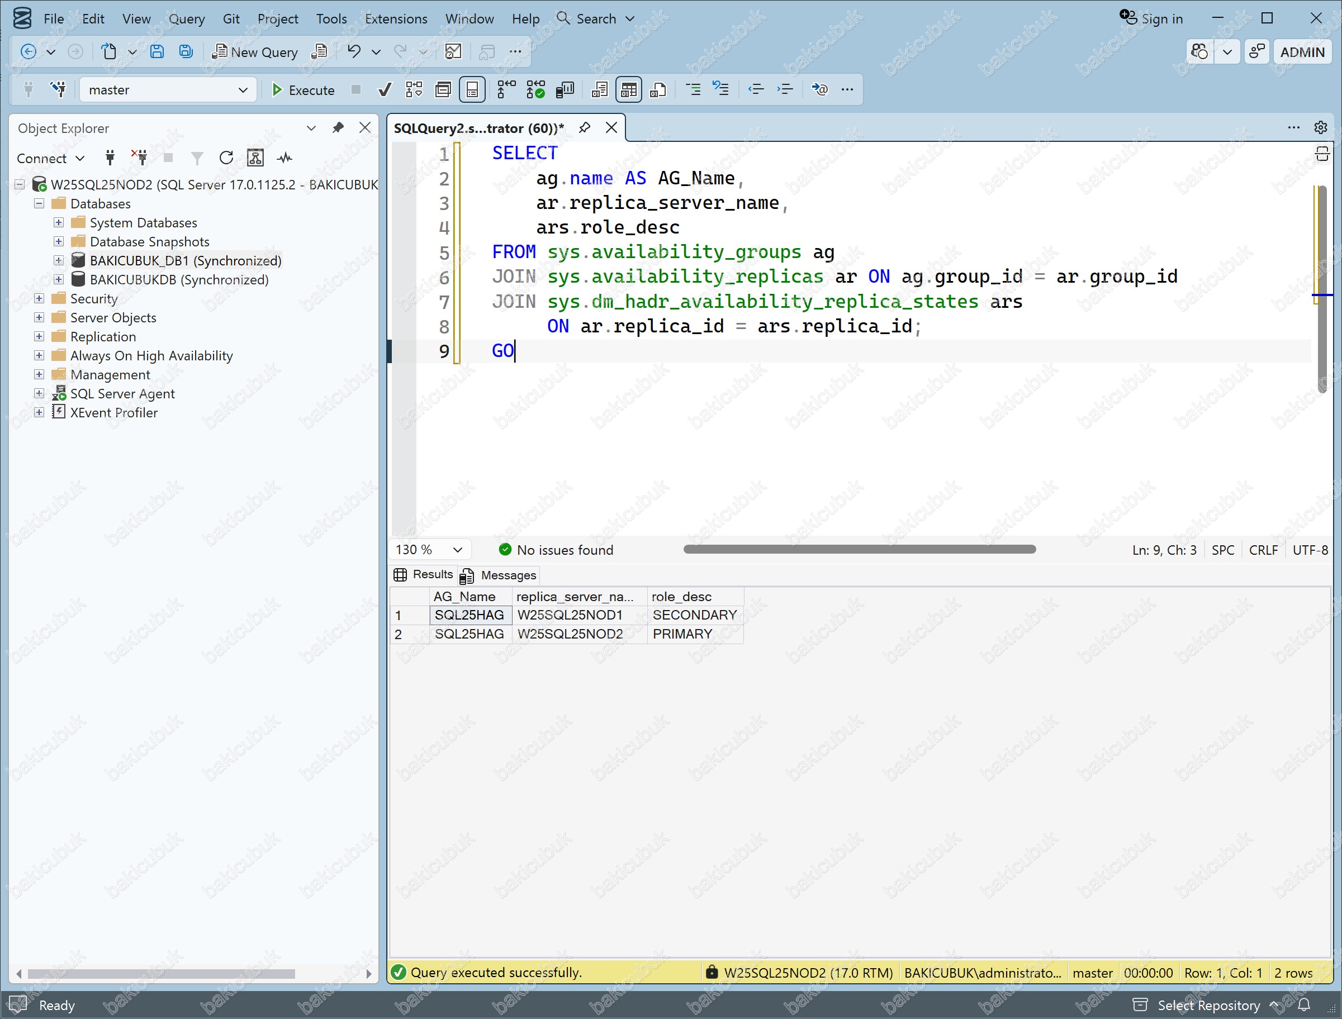The image size is (1342, 1019).
Task: Expand the BAKICUBUK_DB1 database node
Action: point(59,260)
